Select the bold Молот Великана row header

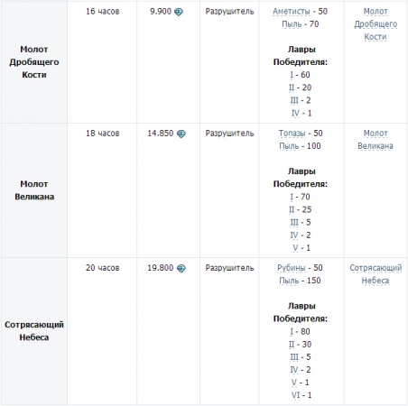click(x=34, y=190)
